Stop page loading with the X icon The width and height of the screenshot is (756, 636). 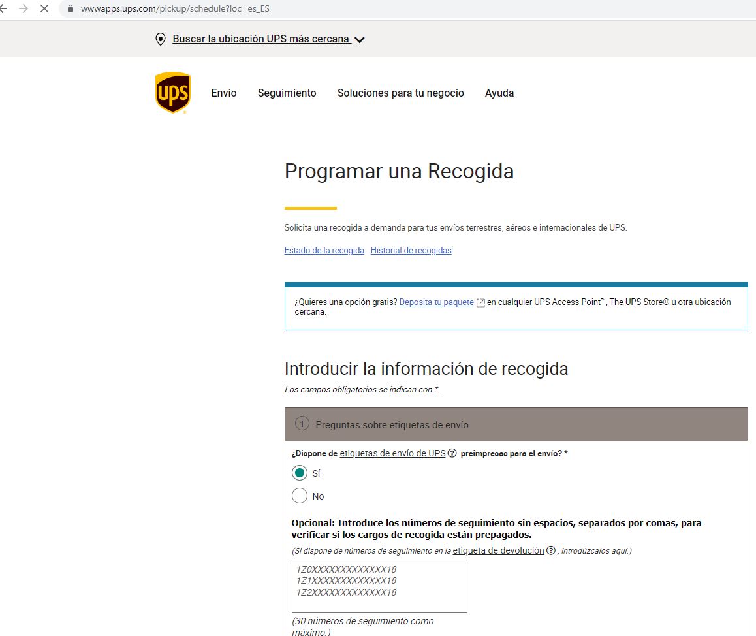[44, 8]
